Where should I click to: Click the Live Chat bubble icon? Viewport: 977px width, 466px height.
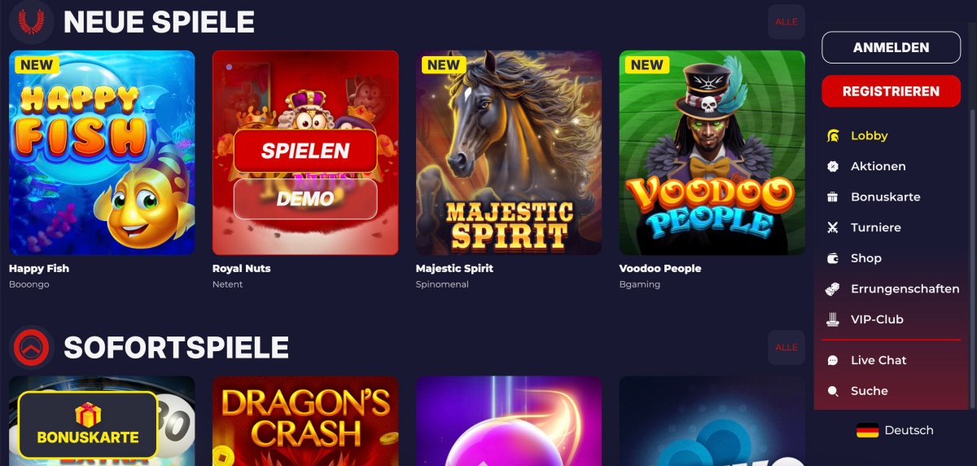(x=833, y=360)
